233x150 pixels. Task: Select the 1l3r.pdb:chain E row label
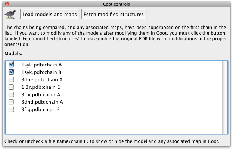coord(41,87)
